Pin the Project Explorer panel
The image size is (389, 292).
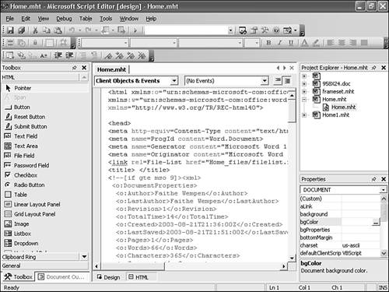pyautogui.click(x=373, y=68)
